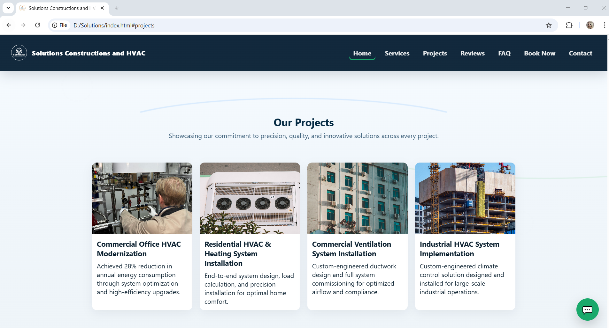The width and height of the screenshot is (609, 328).
Task: Open the tab search chevron
Action: pos(8,8)
